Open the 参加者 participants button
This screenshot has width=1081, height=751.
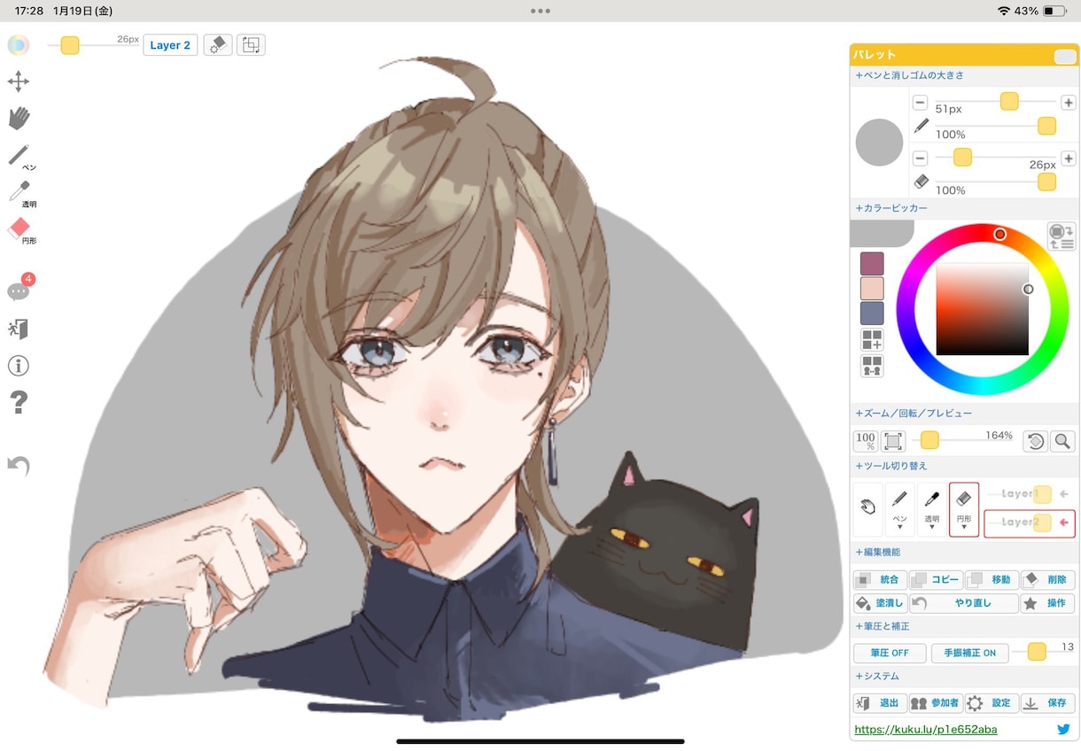[x=936, y=703]
